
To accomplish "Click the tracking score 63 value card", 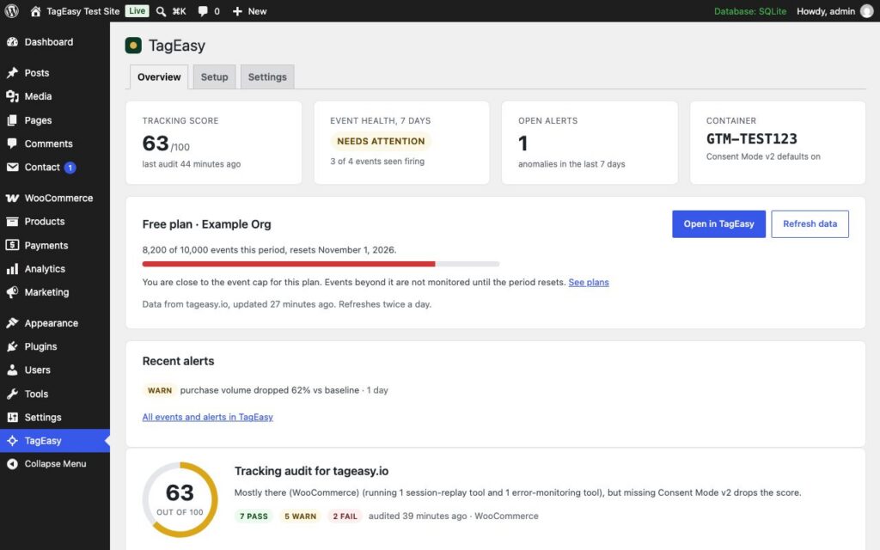I will click(x=213, y=143).
